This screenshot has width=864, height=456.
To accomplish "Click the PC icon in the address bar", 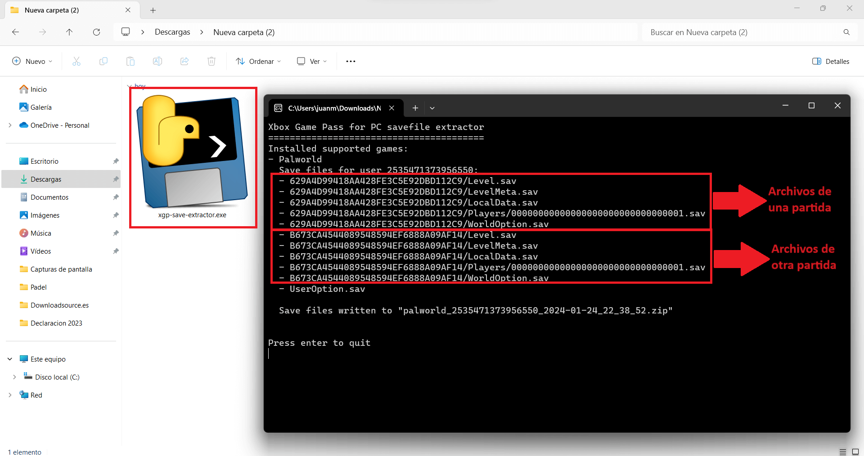I will 126,32.
